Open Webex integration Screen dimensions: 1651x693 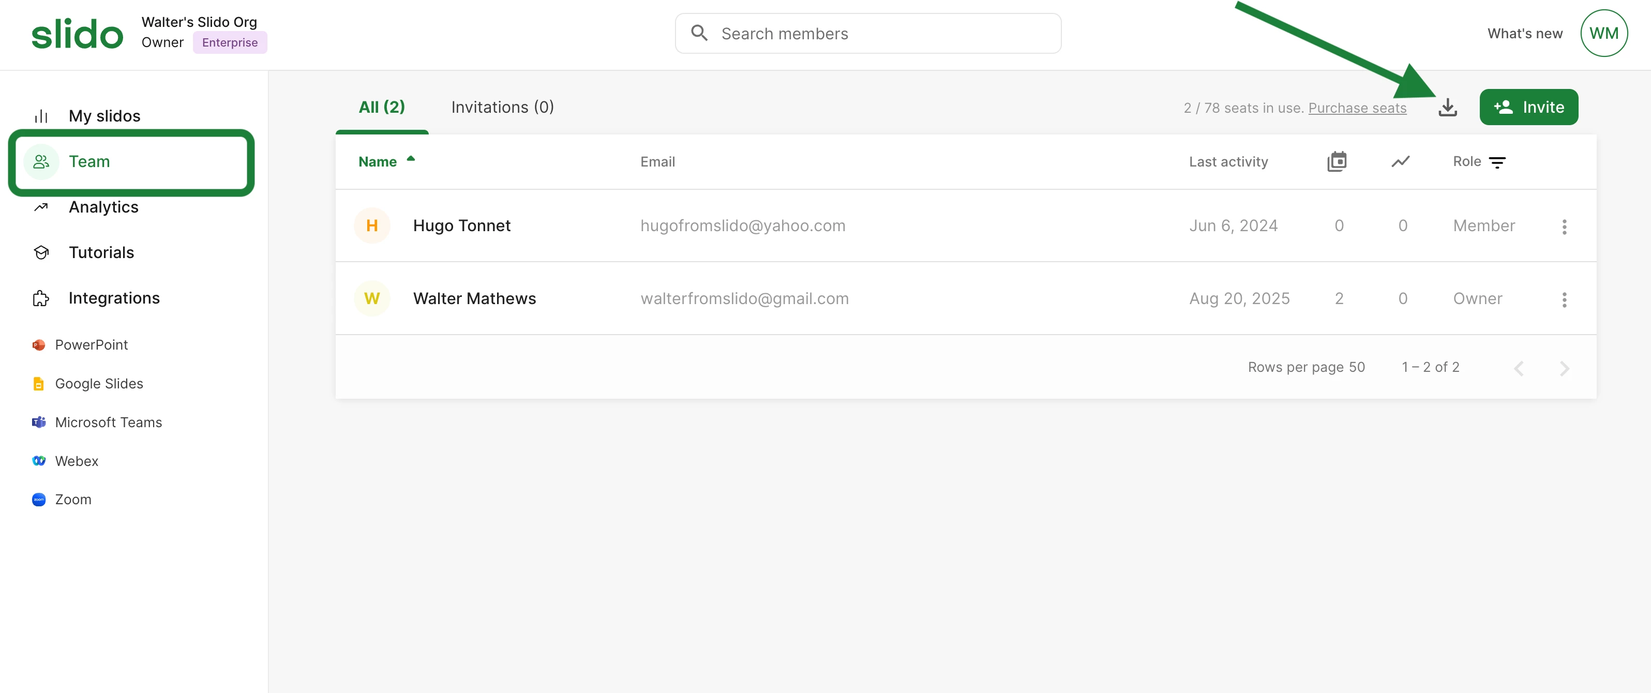(76, 461)
